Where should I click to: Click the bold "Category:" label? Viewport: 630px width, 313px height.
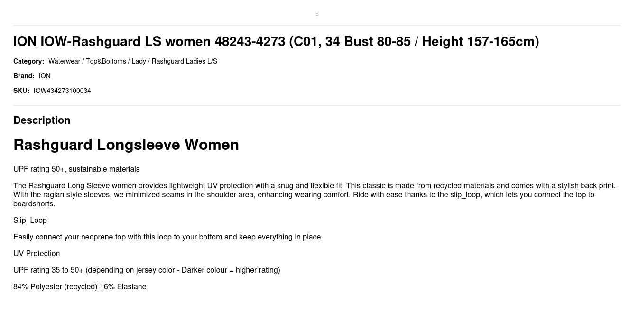(x=28, y=61)
